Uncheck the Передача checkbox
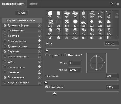This screenshot has height=104, width=121. pyautogui.click(x=5, y=51)
